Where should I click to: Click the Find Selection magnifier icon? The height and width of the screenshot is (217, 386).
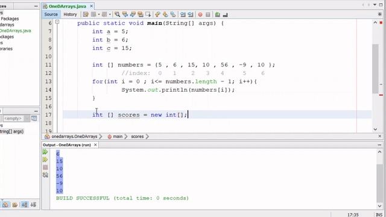(x=118, y=14)
